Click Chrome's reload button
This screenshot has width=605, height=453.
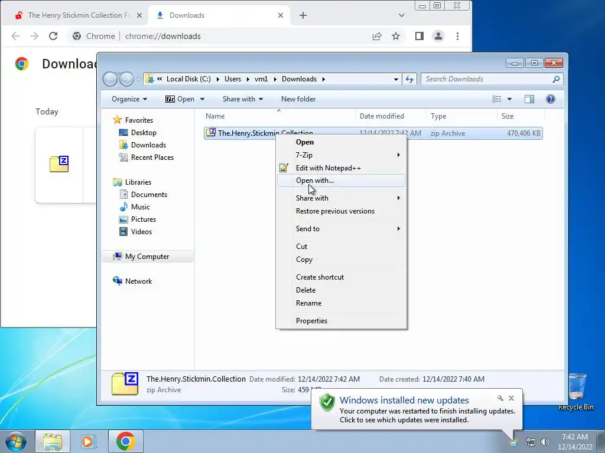pyautogui.click(x=53, y=36)
